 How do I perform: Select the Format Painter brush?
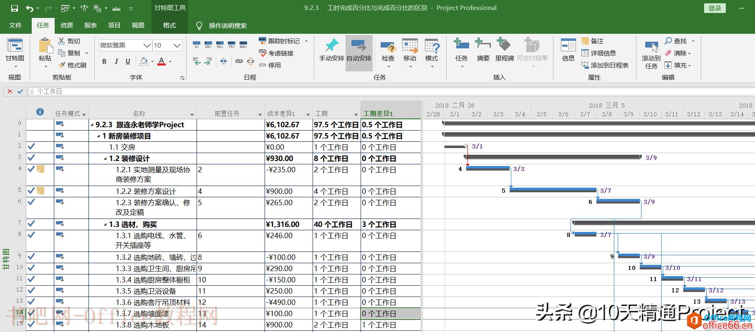pyautogui.click(x=61, y=65)
